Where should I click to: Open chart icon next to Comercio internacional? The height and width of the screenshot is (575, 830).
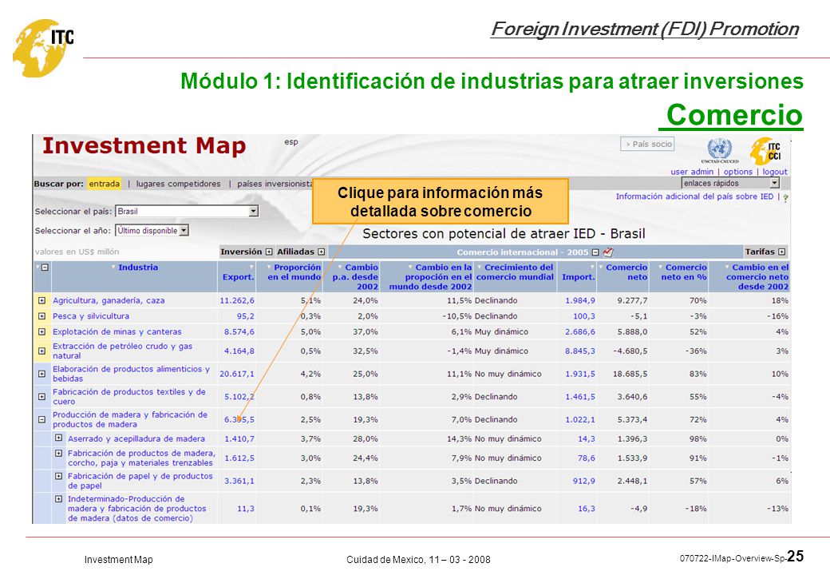[x=607, y=252]
